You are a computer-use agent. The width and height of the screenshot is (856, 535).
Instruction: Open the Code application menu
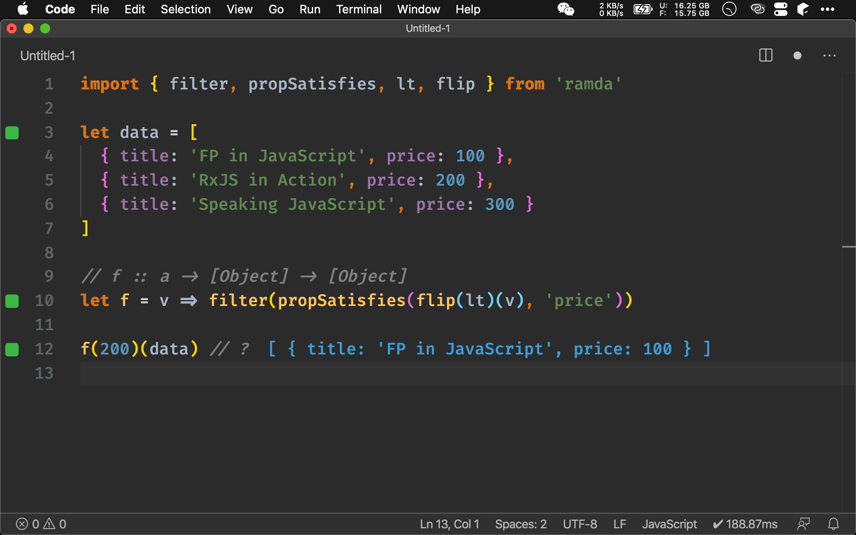[x=60, y=9]
